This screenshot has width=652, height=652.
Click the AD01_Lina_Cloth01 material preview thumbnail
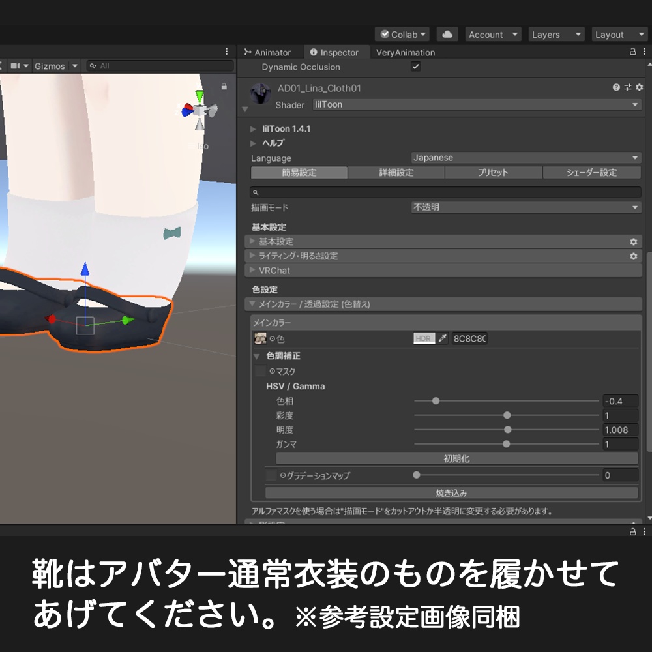coord(260,93)
